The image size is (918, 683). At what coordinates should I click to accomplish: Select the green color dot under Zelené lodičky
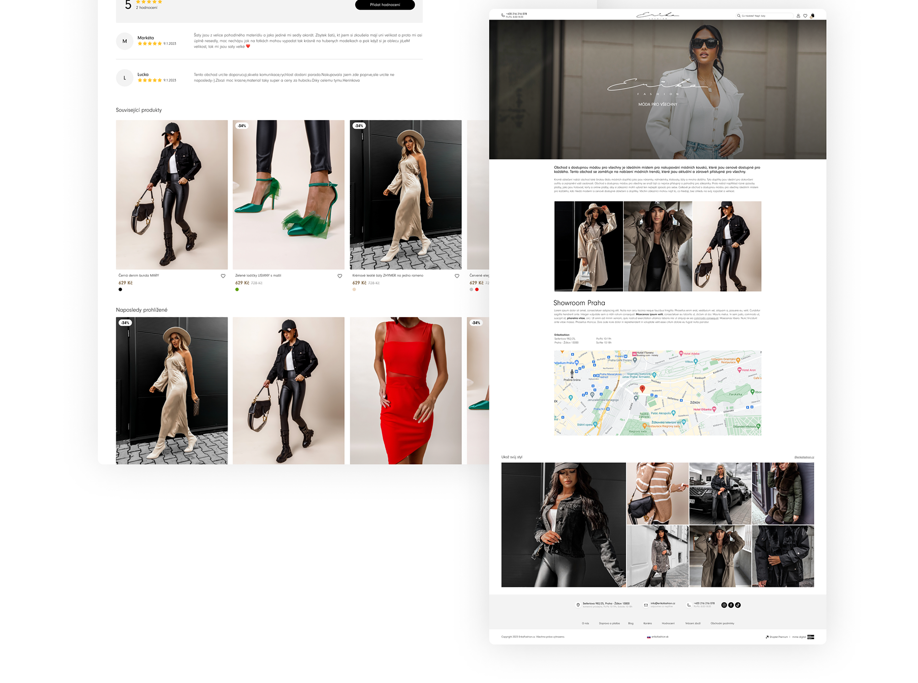[x=237, y=289]
